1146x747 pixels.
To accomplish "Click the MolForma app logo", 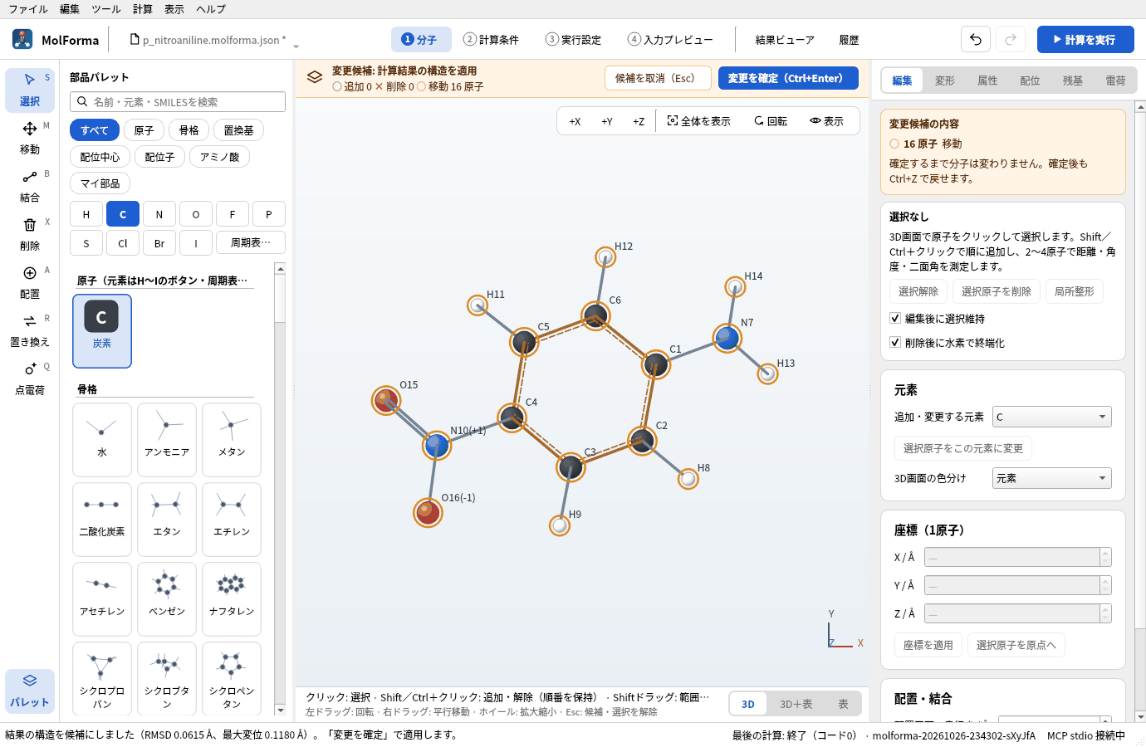I will (22, 39).
